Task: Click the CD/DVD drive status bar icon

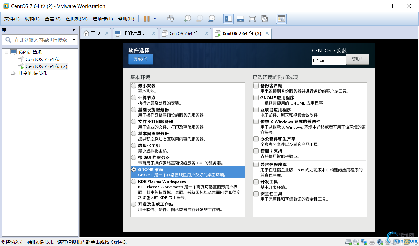Action: click(x=356, y=242)
